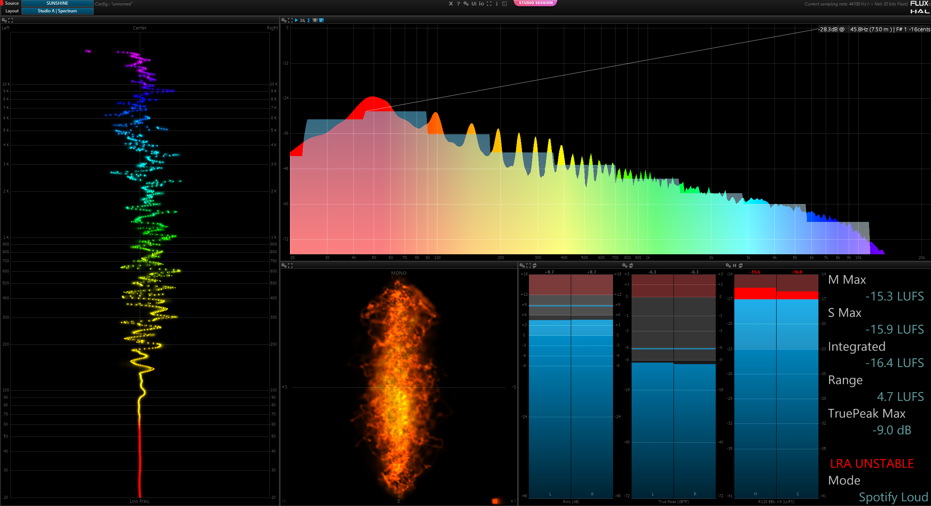Maximize the vector scope panel

click(290, 266)
